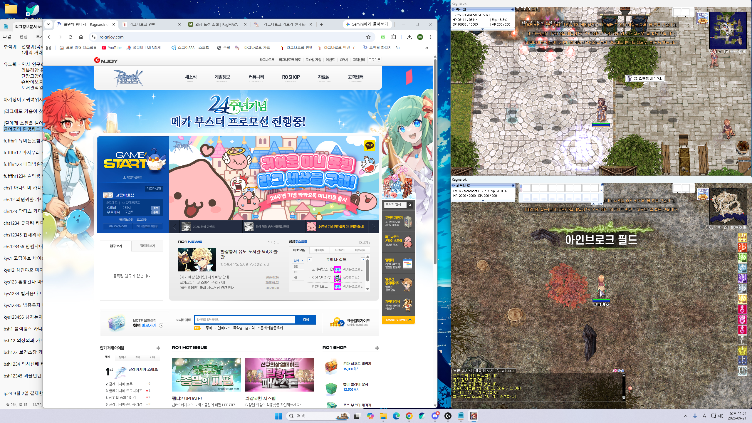Open the Cash Shop icon in the lower Ragnarok window

pyautogui.click(x=703, y=194)
